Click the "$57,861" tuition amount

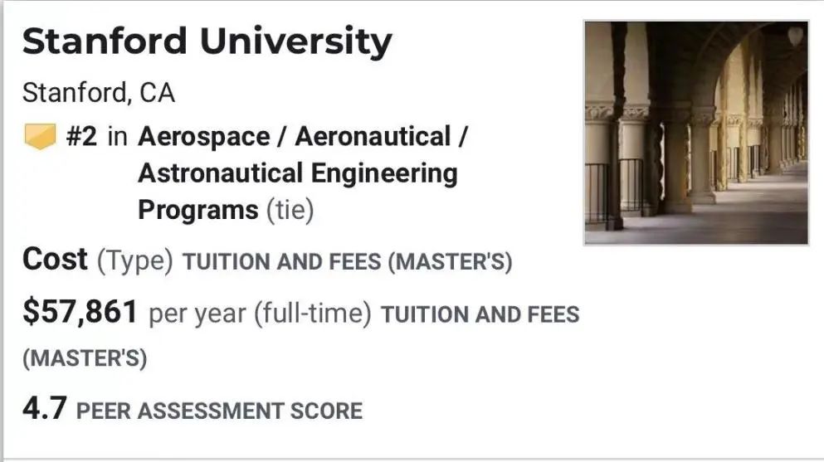click(80, 312)
